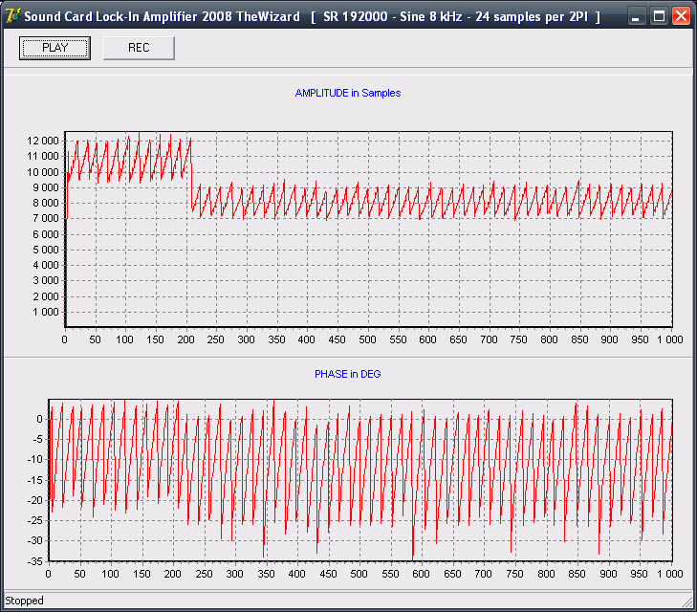697x612 pixels.
Task: Click the 1 000 amplitude y-axis label
Action: [48, 312]
